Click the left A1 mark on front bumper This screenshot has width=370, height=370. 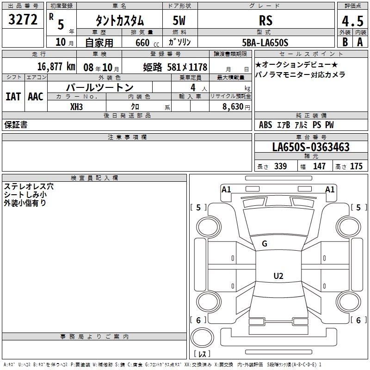(x=226, y=190)
